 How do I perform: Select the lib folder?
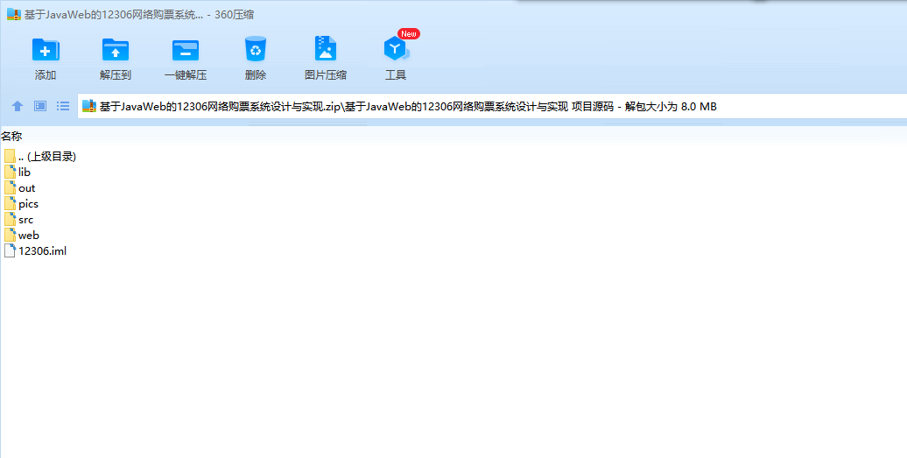point(18,172)
